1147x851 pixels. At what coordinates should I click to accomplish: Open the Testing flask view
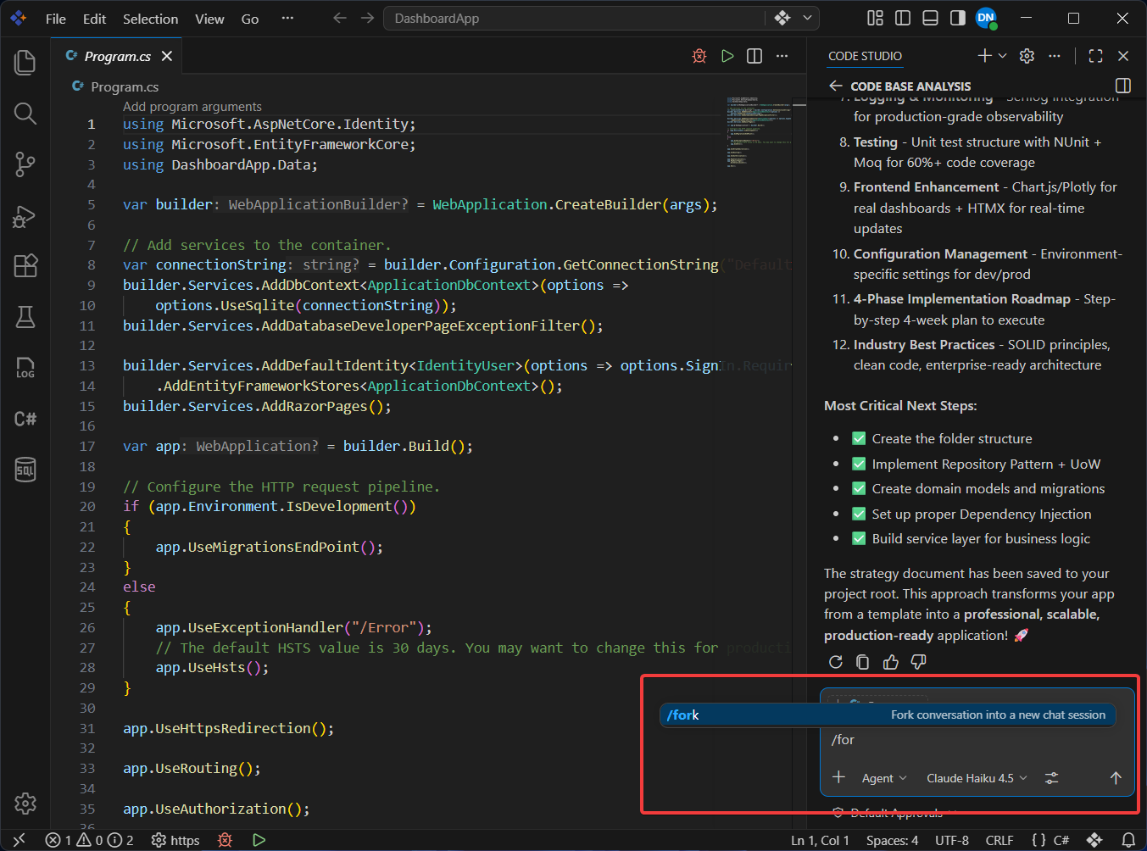coord(25,317)
